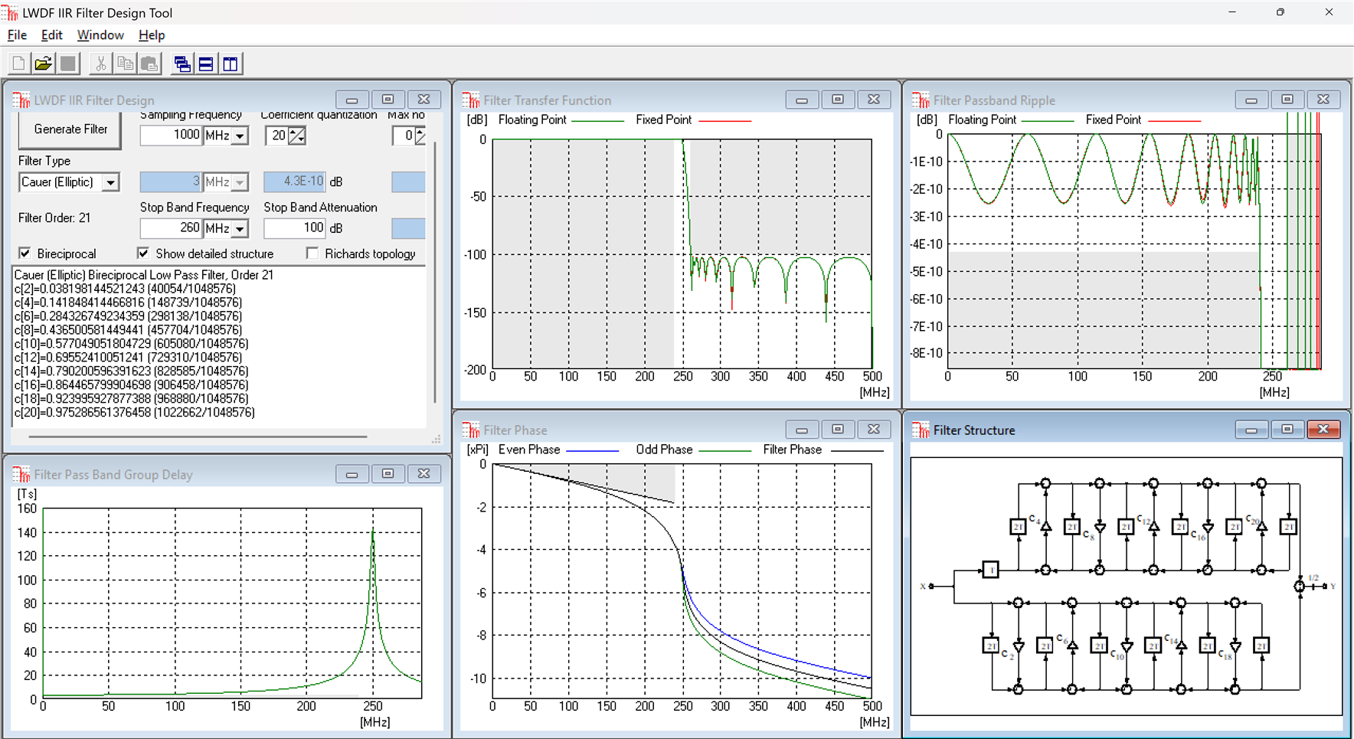Click the LWDF app icon in title bar
Viewport: 1354px width, 739px height.
pos(11,12)
